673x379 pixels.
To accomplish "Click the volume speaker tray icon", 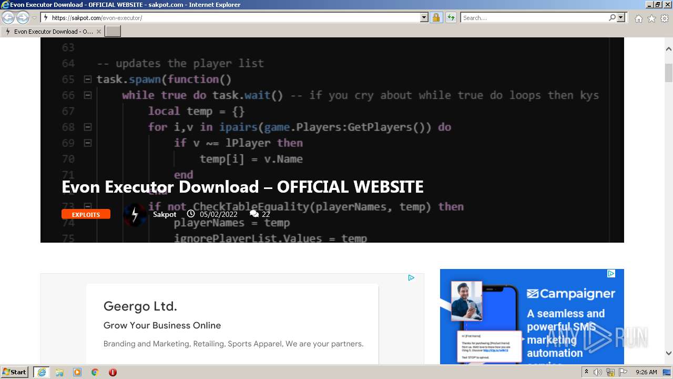I will [598, 372].
